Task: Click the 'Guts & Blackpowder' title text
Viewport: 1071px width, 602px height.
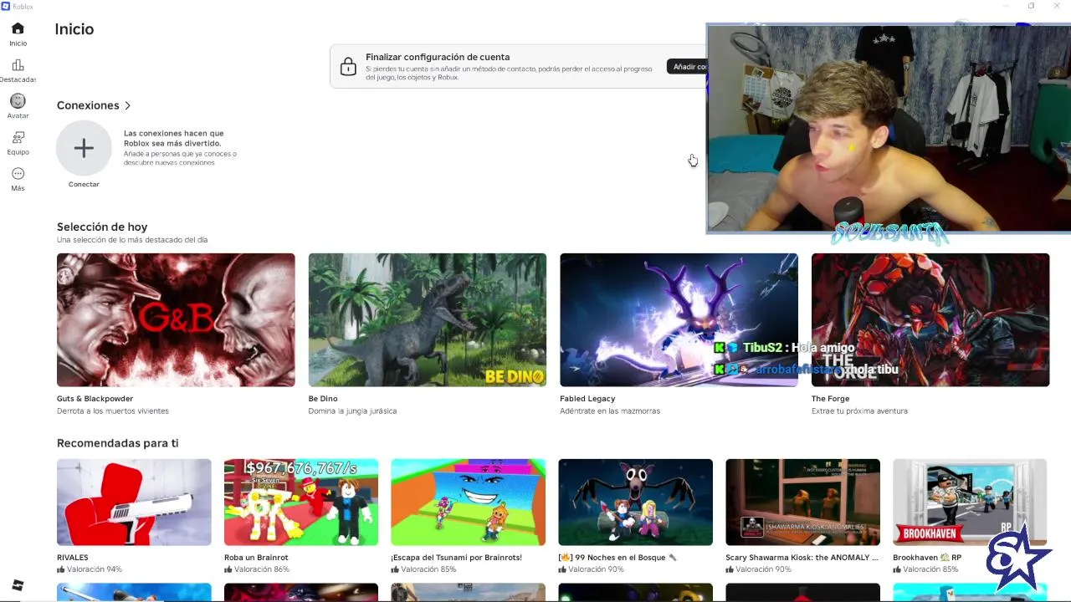Action: coord(95,399)
